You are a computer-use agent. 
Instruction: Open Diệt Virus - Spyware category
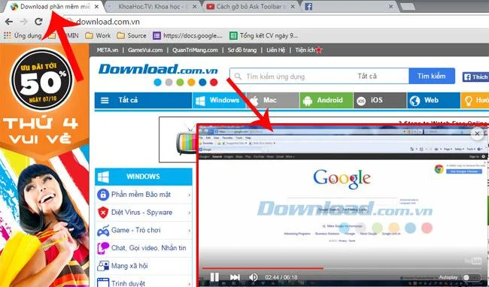144,213
